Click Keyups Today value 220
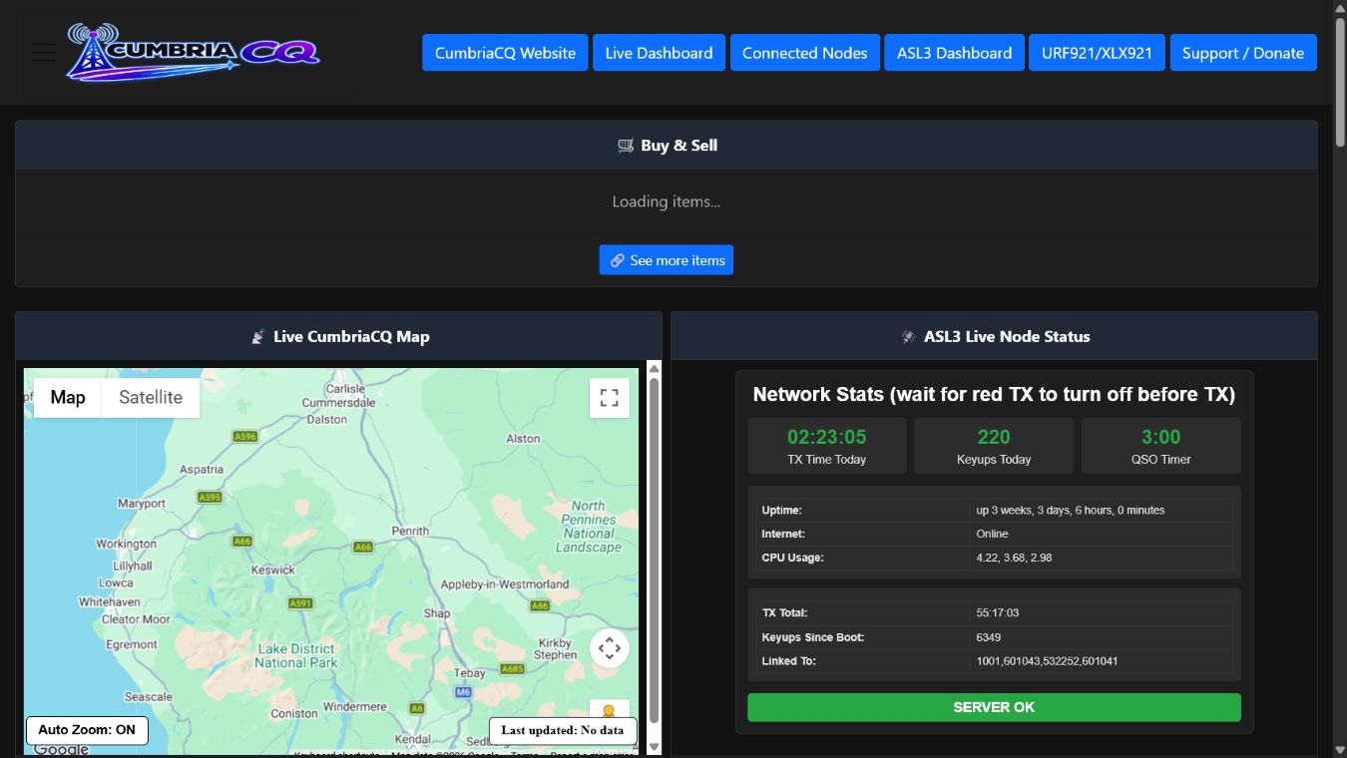 [x=994, y=437]
